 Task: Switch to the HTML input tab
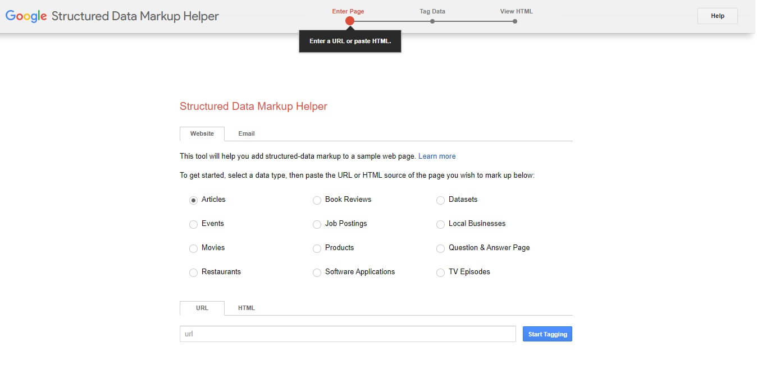pyautogui.click(x=246, y=308)
